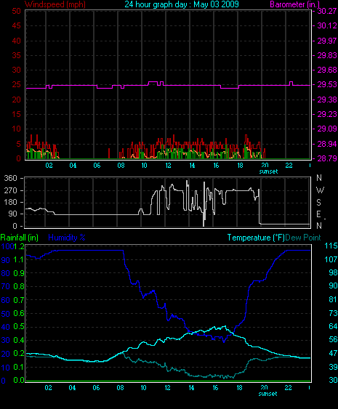
Task: Select the 29.23 barometer scale value
Action: (327, 114)
